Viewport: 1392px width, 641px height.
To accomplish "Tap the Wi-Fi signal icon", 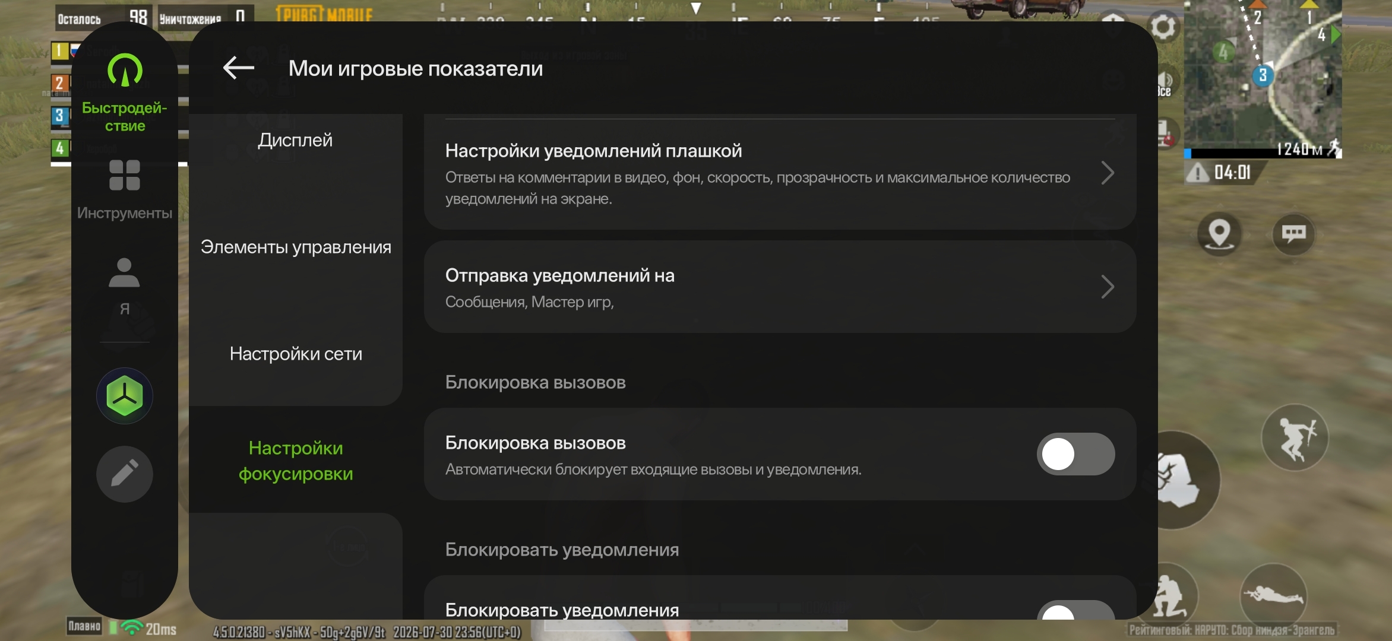I will tap(132, 627).
